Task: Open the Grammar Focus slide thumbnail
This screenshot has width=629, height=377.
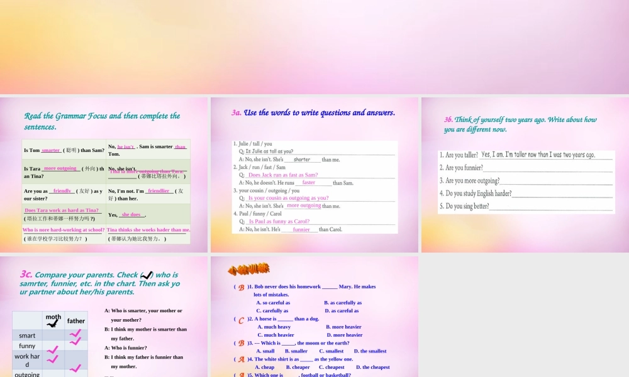Action: click(x=104, y=175)
